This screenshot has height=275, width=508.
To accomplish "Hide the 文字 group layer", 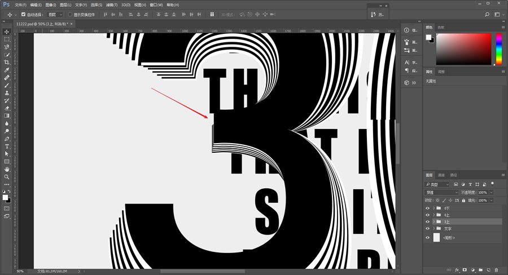I will 427,228.
